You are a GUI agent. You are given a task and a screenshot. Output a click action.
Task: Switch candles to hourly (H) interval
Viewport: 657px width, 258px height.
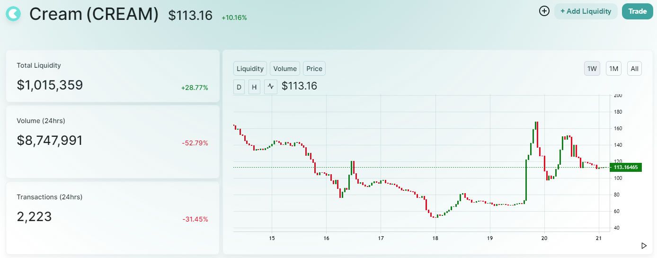(x=254, y=87)
